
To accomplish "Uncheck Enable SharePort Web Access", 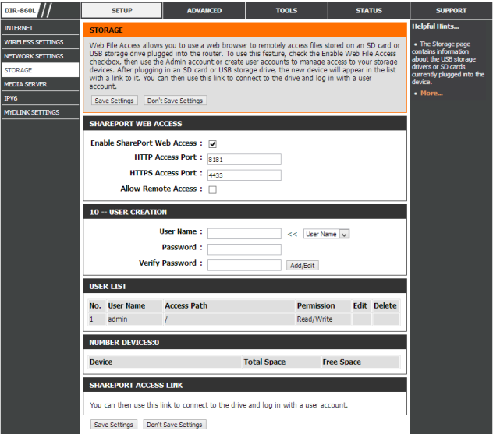I will tap(212, 144).
